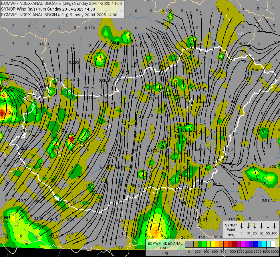Click the '4.51' value on the map
This screenshot has height=257, width=280.
coord(136,46)
